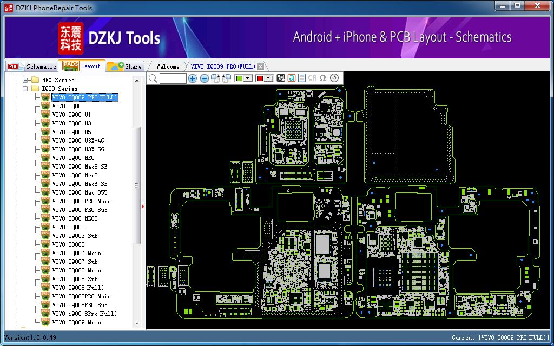
Task: Open the VIVO IQOO U5 layout
Action: tap(71, 132)
